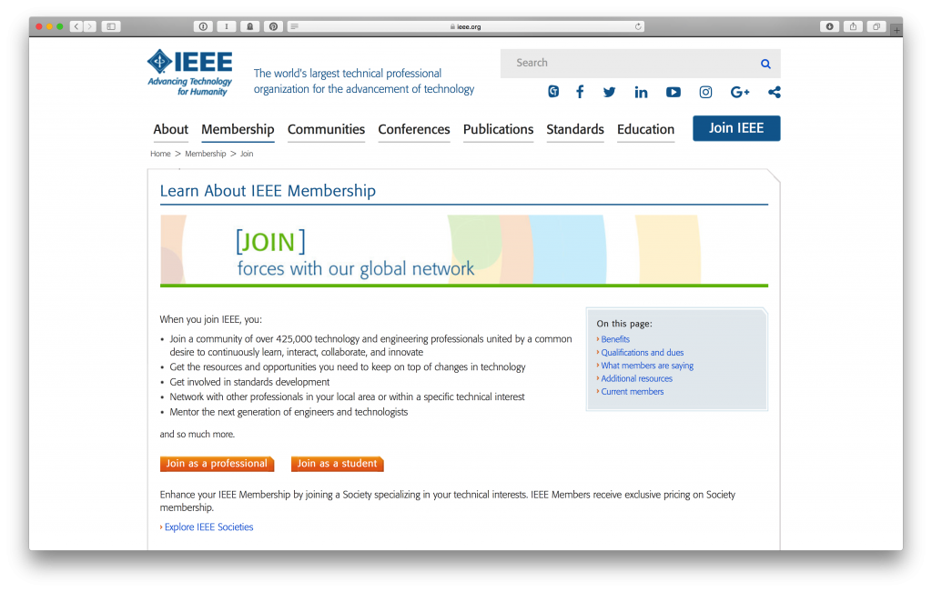Open IEEE Collabratec social icon
Screen dimensions: 932x592
(553, 92)
